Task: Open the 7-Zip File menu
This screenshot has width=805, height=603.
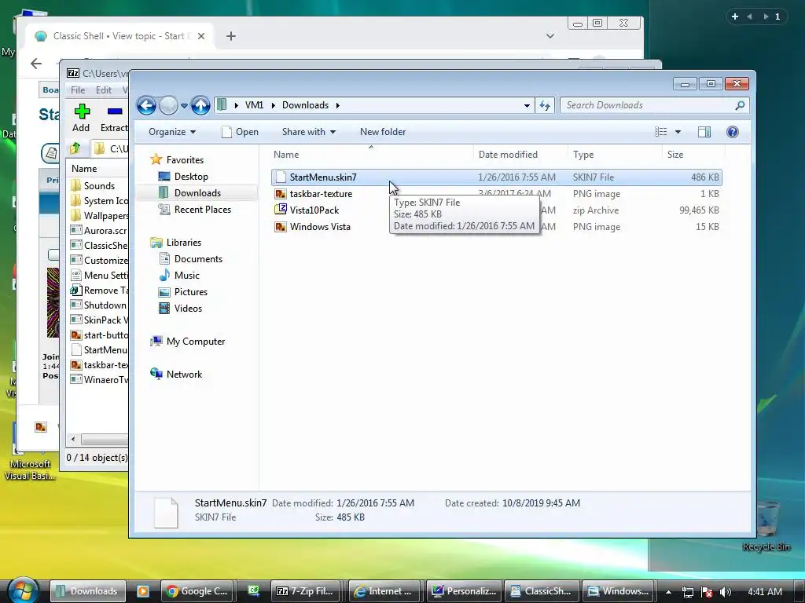Action: (78, 90)
